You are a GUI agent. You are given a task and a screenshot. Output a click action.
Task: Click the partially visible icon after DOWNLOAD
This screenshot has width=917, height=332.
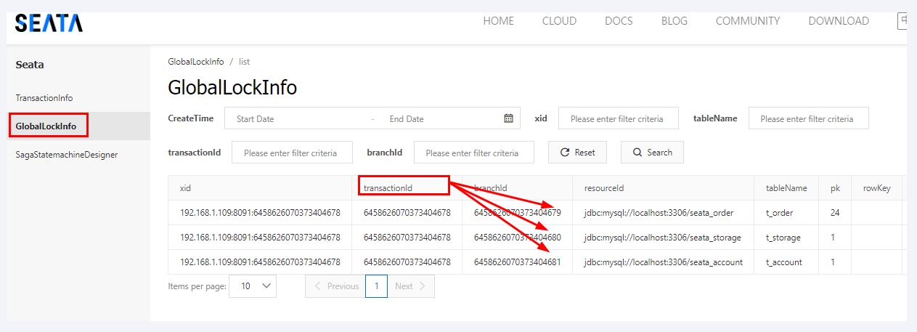pyautogui.click(x=902, y=21)
